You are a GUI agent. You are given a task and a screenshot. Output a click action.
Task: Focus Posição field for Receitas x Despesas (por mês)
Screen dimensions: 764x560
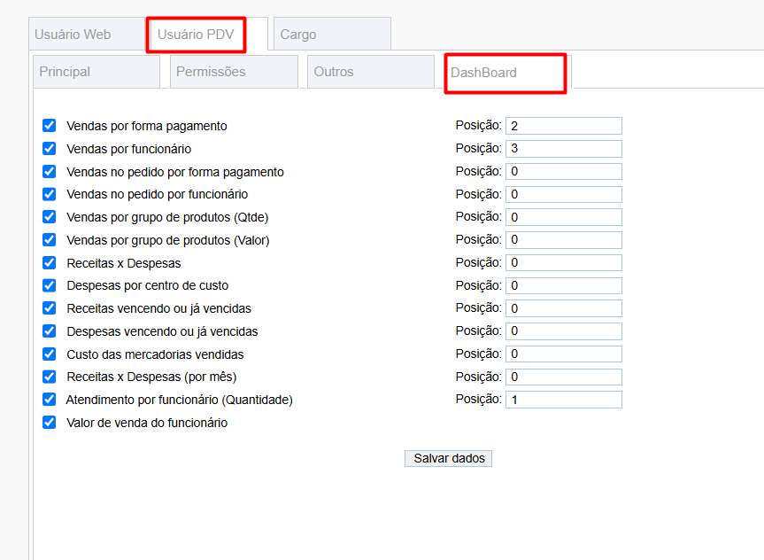(x=564, y=377)
